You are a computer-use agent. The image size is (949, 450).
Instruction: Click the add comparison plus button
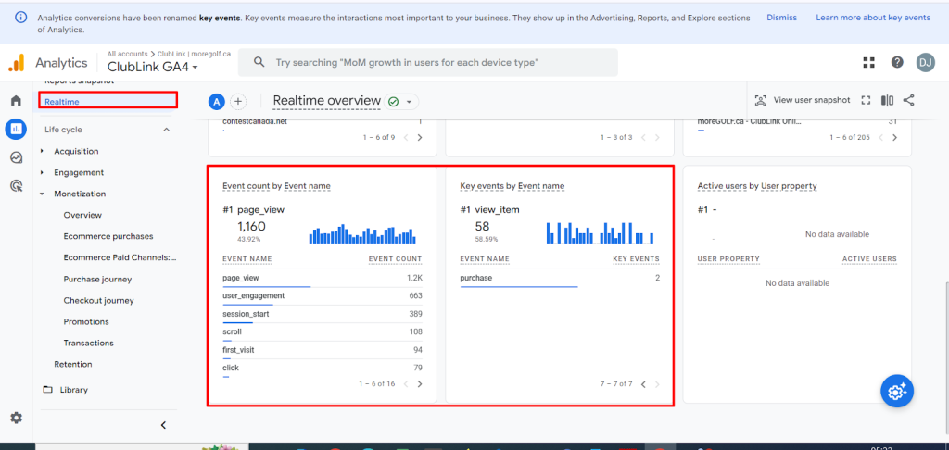238,101
